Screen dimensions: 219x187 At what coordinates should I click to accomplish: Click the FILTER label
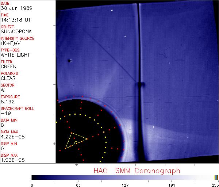7,62
